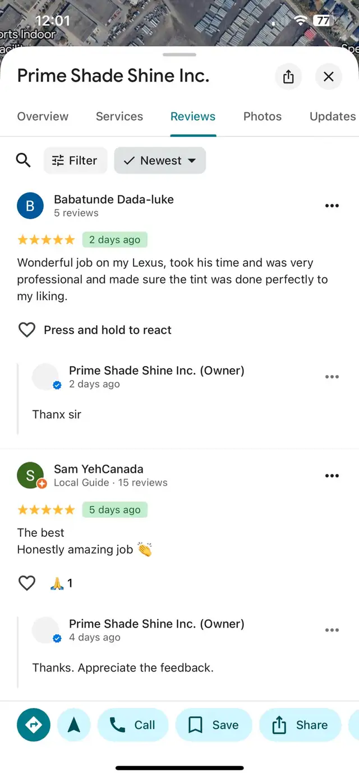
Task: Tap the blue directions diamond icon
Action: tap(34, 725)
